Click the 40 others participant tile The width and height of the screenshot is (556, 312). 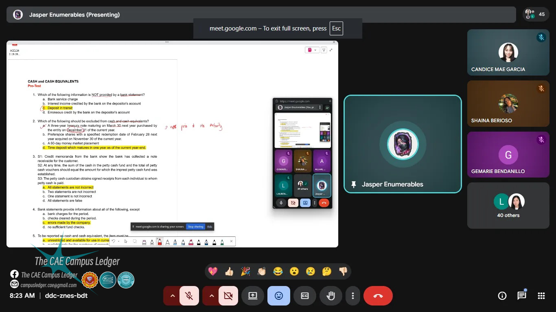pos(508,206)
